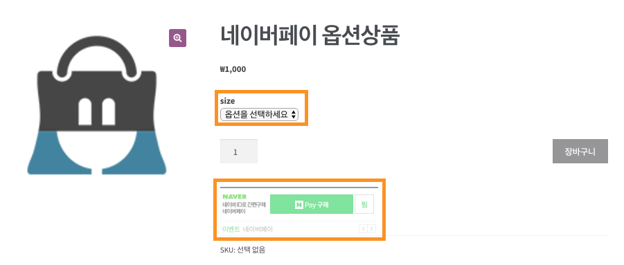
Task: Select the quantity input field
Action: [x=239, y=152]
